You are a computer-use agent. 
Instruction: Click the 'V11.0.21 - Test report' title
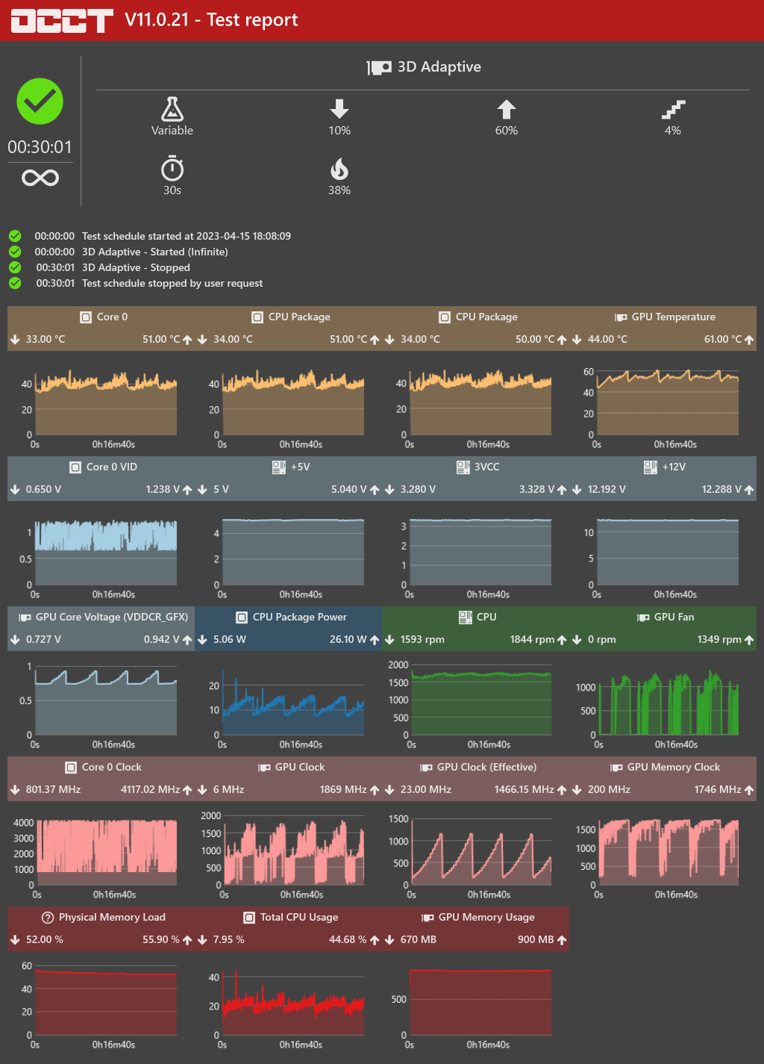pyautogui.click(x=211, y=20)
